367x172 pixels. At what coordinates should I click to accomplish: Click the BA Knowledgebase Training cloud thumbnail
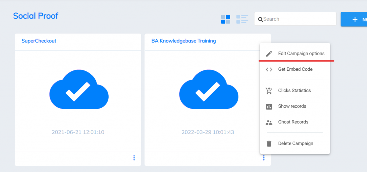pos(209,89)
